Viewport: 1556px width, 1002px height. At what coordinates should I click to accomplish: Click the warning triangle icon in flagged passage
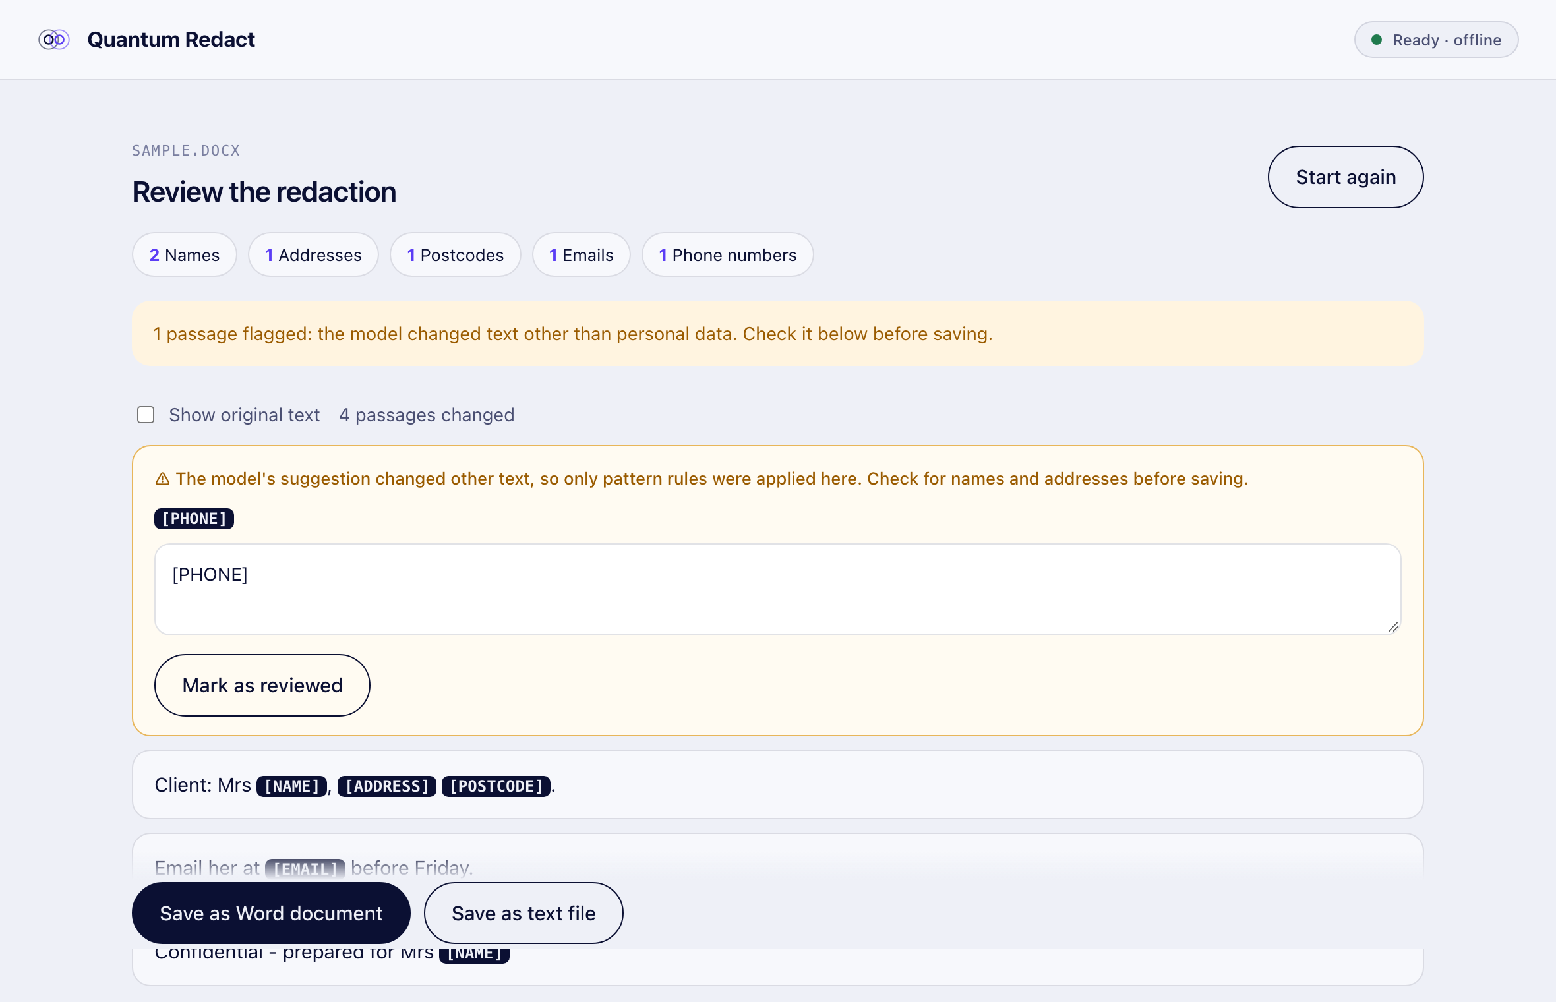coord(162,479)
